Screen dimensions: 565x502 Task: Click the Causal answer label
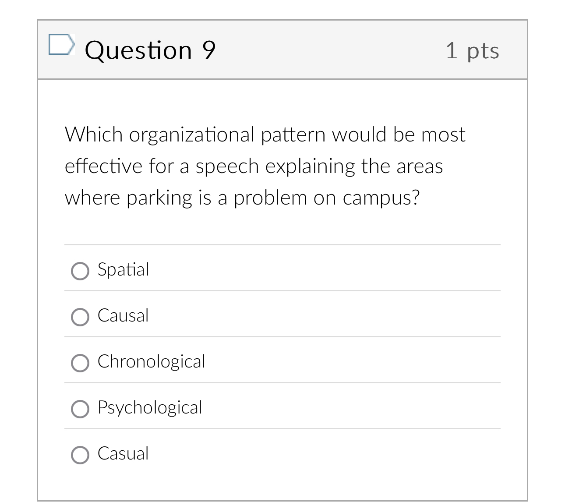coord(123,315)
